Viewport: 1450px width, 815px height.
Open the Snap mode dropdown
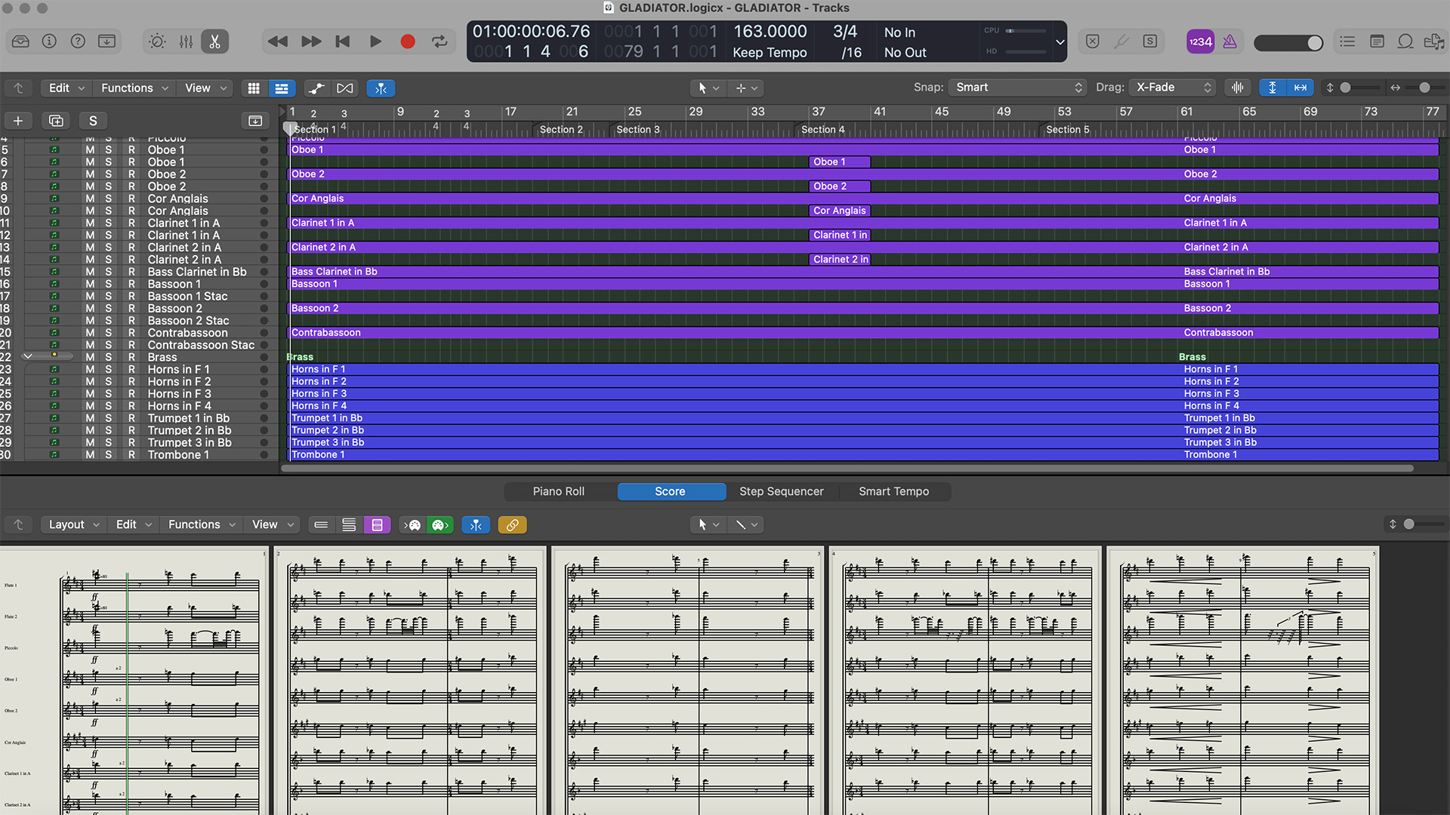click(x=1017, y=88)
